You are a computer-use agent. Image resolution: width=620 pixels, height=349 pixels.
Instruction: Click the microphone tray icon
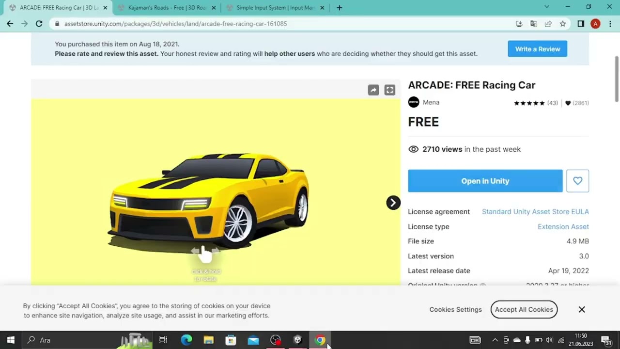[527, 340]
